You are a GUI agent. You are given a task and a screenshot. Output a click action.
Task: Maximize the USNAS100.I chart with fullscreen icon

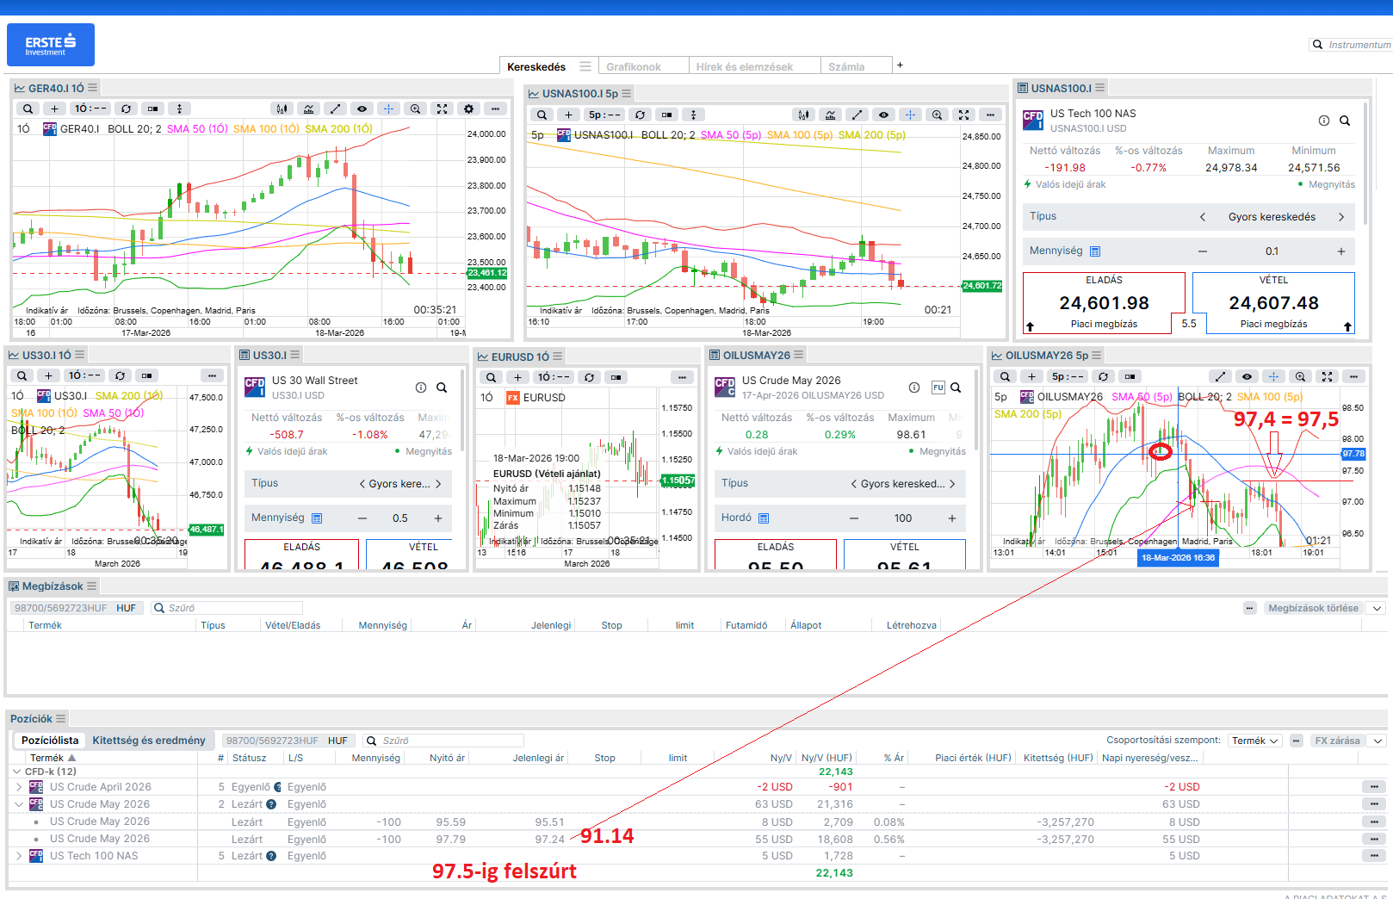point(963,115)
